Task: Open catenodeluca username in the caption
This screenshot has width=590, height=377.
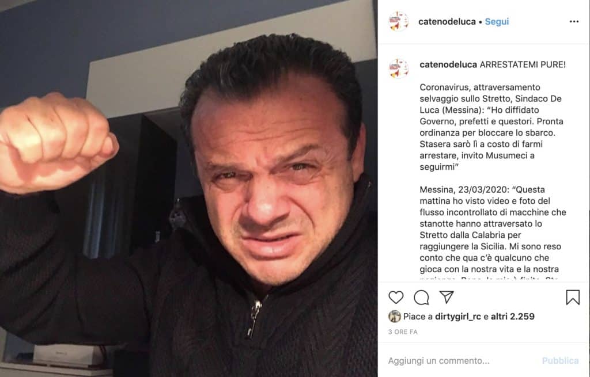Action: [x=448, y=64]
